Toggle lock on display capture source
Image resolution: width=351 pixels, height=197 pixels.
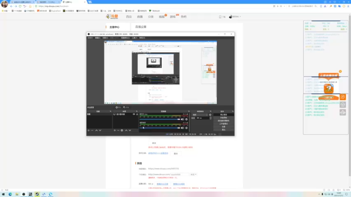tap(137, 114)
